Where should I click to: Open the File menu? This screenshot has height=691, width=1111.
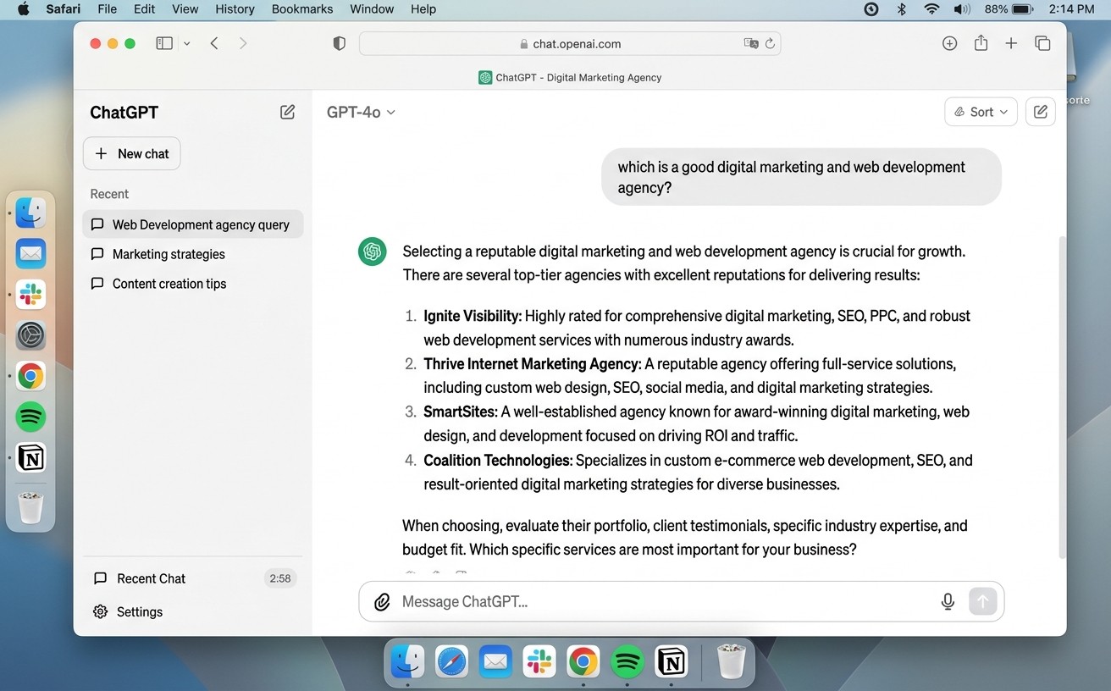(x=108, y=9)
